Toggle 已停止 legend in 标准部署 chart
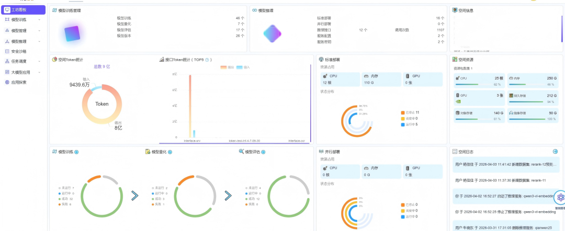 pos(410,112)
